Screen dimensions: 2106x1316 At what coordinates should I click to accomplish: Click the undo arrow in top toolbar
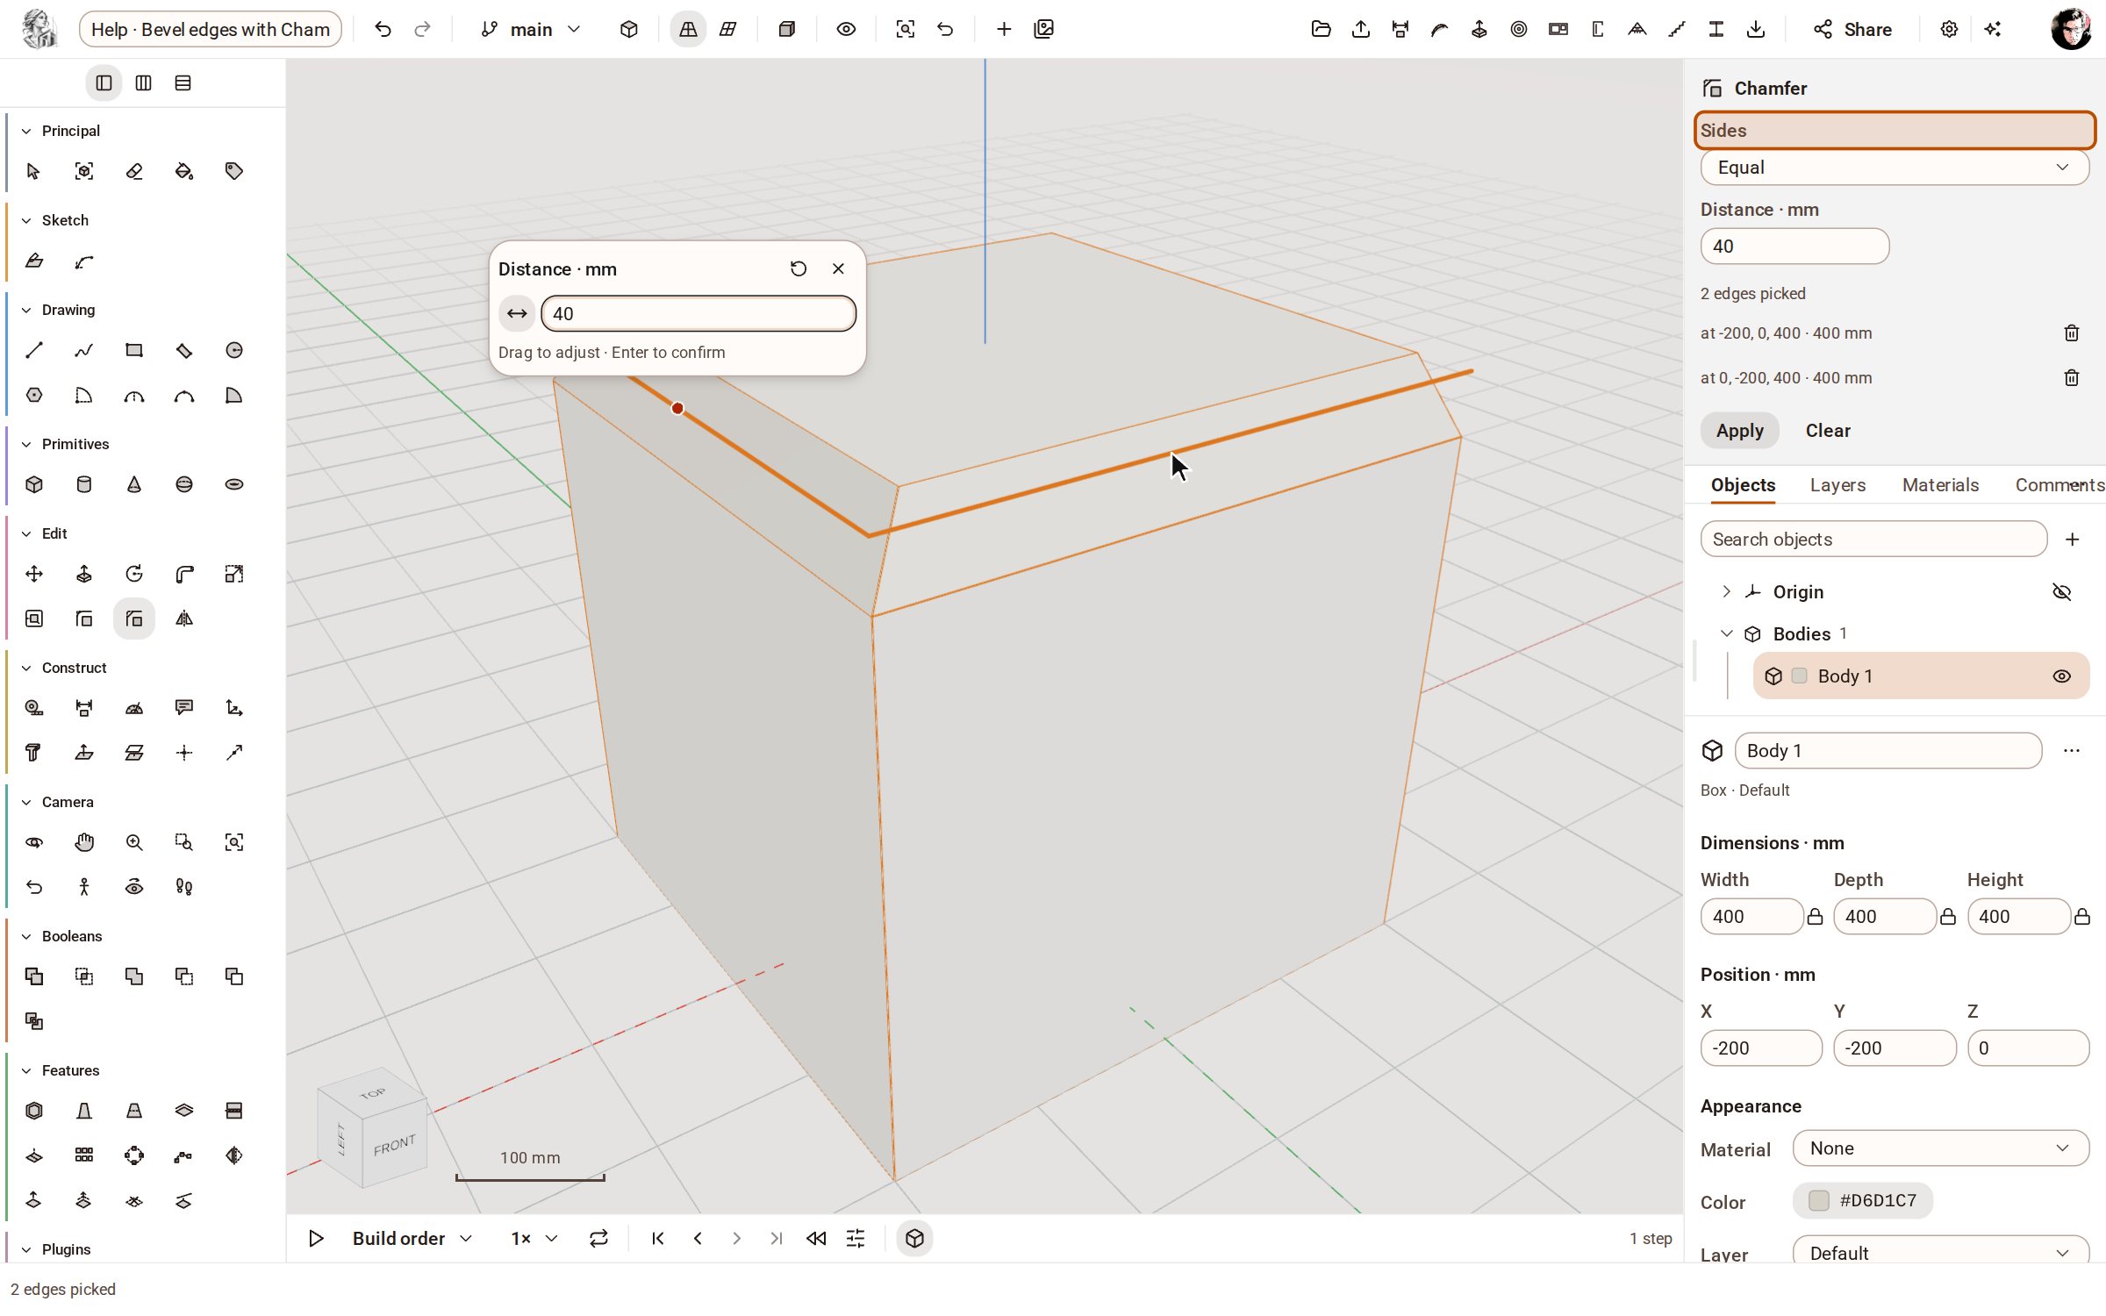click(383, 30)
